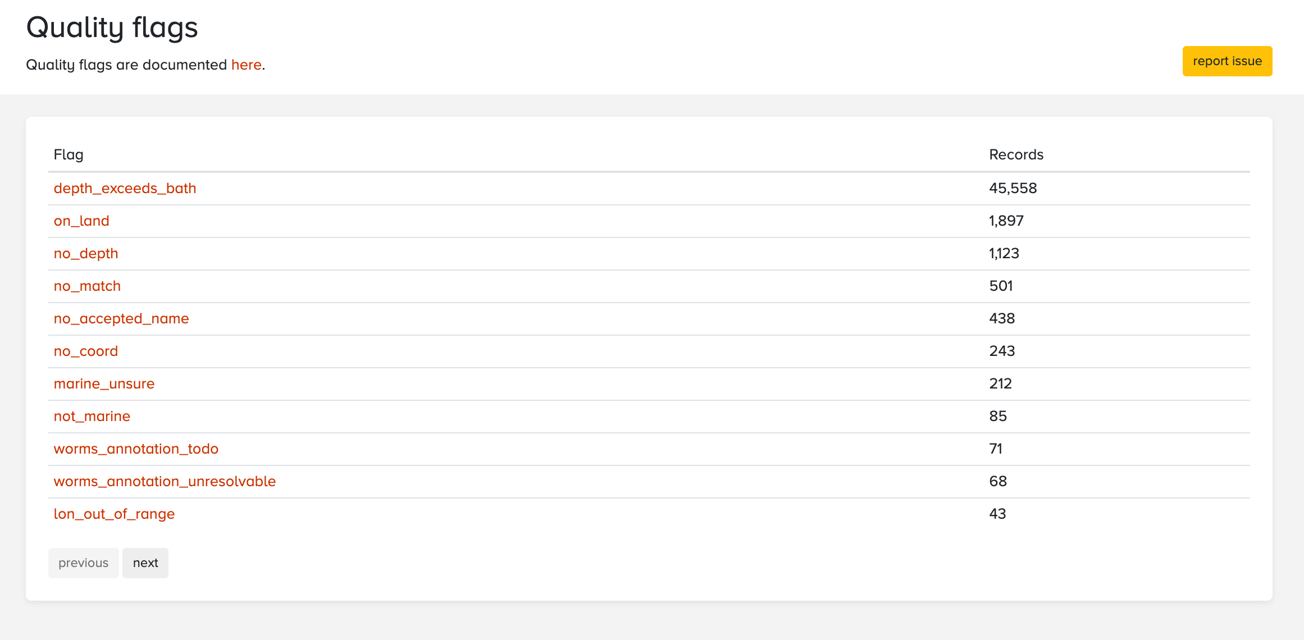Viewport: 1304px width, 640px height.
Task: View the lon_out_of_range flag
Action: (x=114, y=514)
